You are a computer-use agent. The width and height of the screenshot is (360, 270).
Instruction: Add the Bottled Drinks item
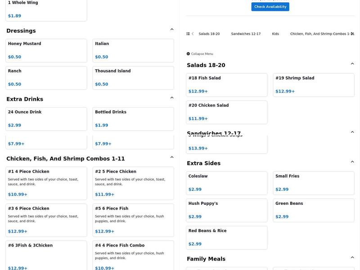pyautogui.click(x=133, y=119)
